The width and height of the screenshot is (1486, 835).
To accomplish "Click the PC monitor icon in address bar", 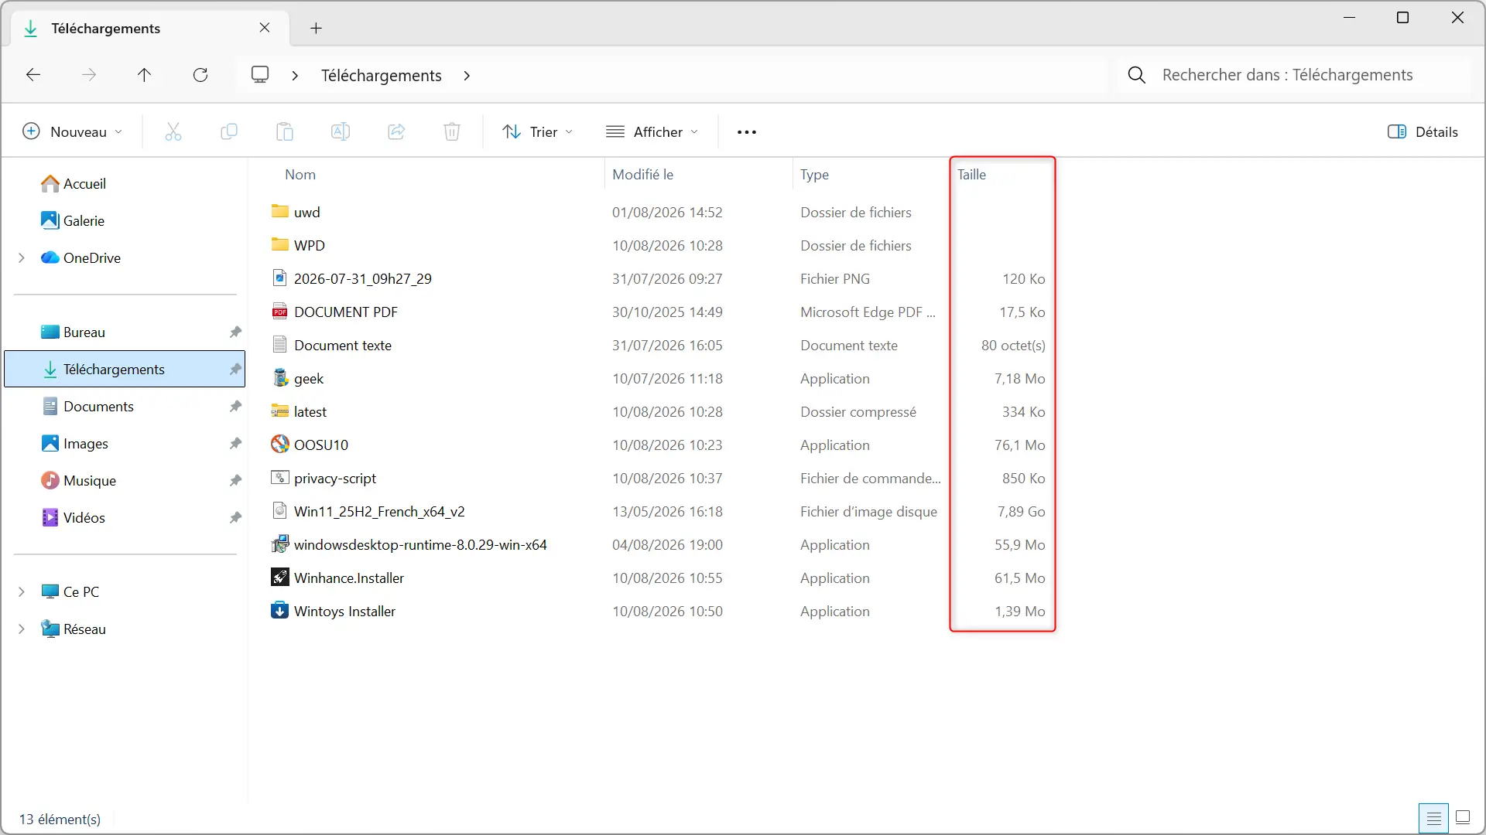I will coord(260,75).
